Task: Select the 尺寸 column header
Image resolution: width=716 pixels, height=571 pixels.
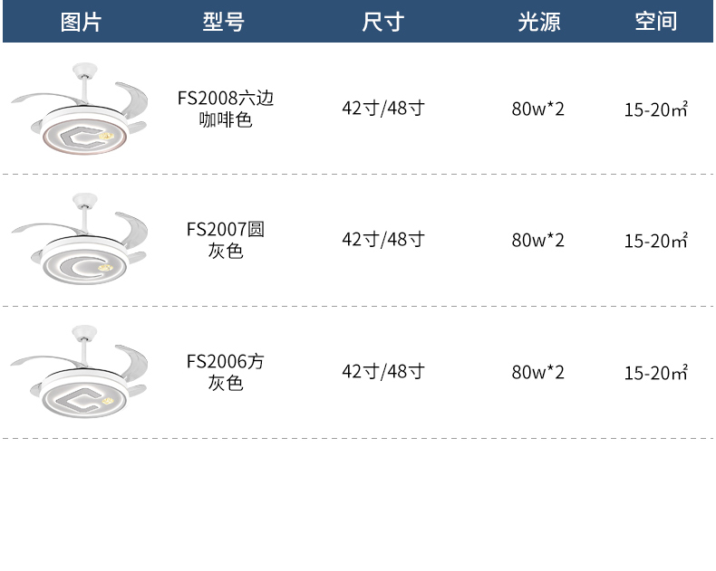Action: [x=383, y=22]
